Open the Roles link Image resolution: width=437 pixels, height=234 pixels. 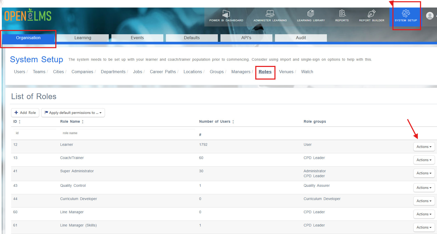click(265, 72)
